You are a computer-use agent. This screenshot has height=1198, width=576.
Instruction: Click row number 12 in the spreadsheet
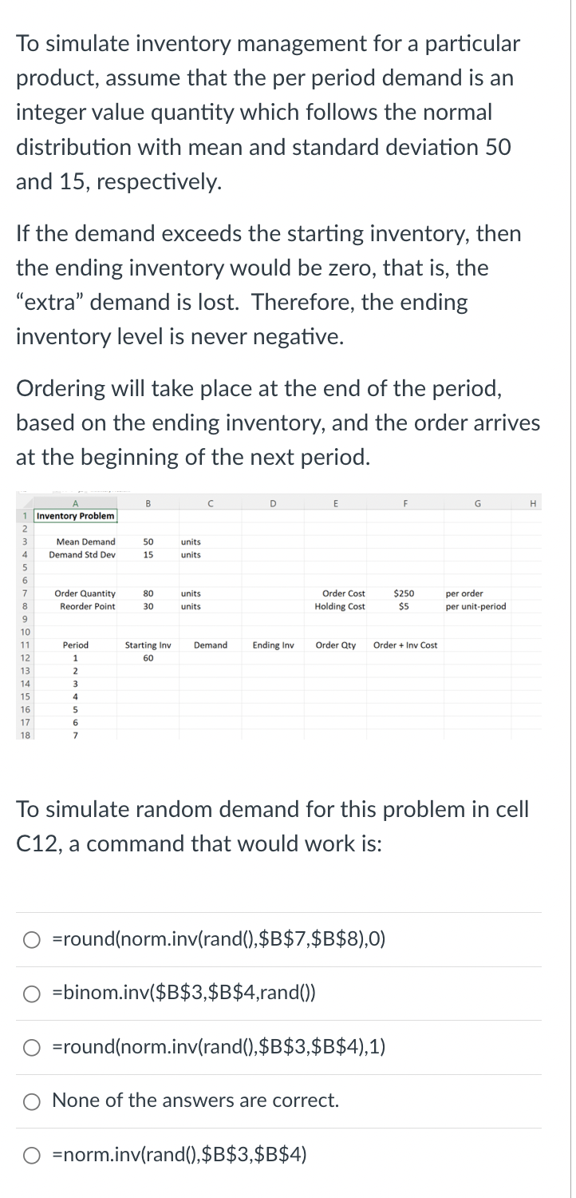click(26, 657)
